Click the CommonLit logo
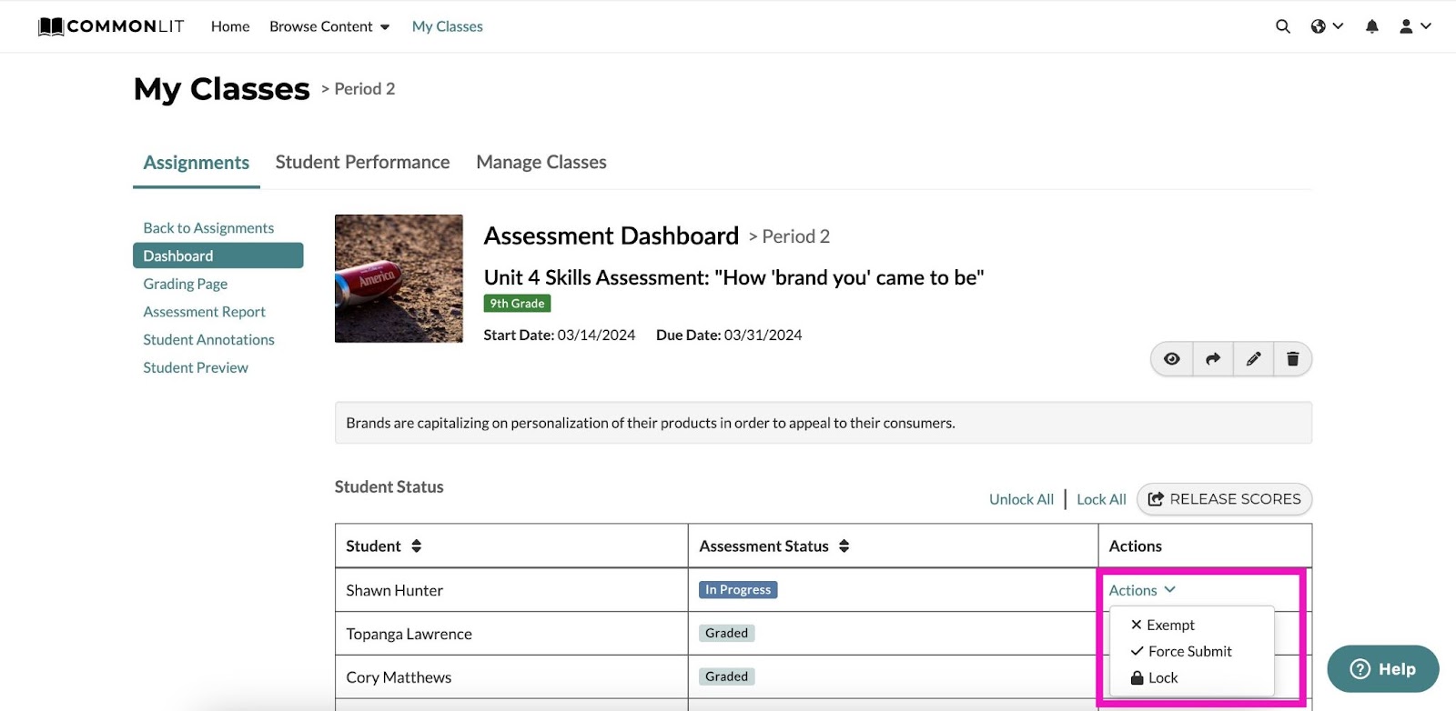The height and width of the screenshot is (711, 1456). (111, 26)
